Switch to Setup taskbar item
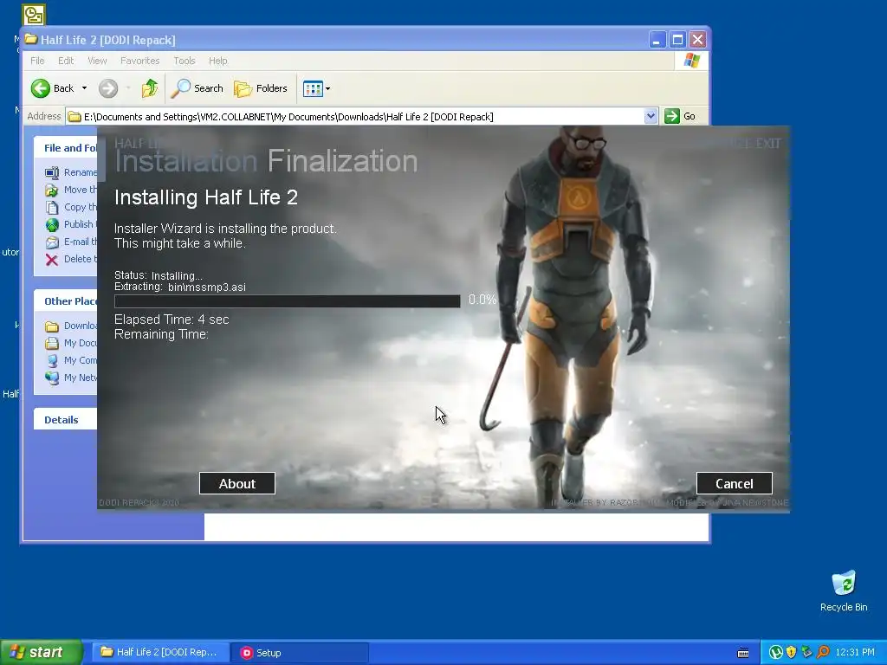This screenshot has width=887, height=665. 300,653
